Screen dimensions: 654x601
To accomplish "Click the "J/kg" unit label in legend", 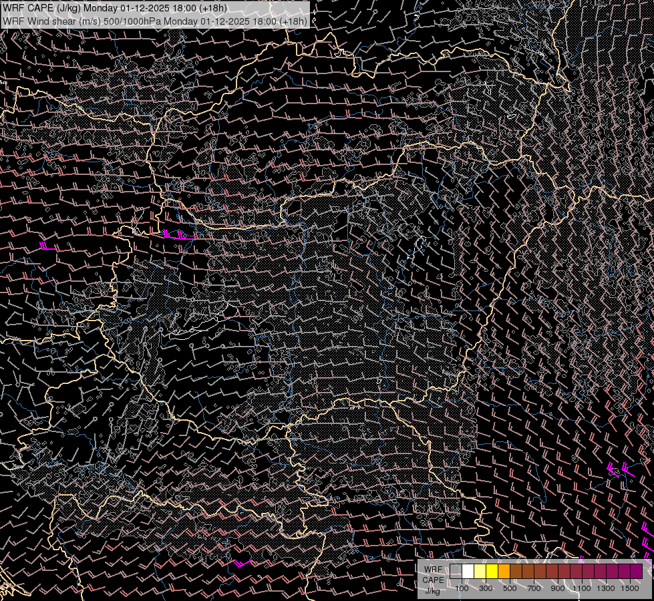I will 432,591.
